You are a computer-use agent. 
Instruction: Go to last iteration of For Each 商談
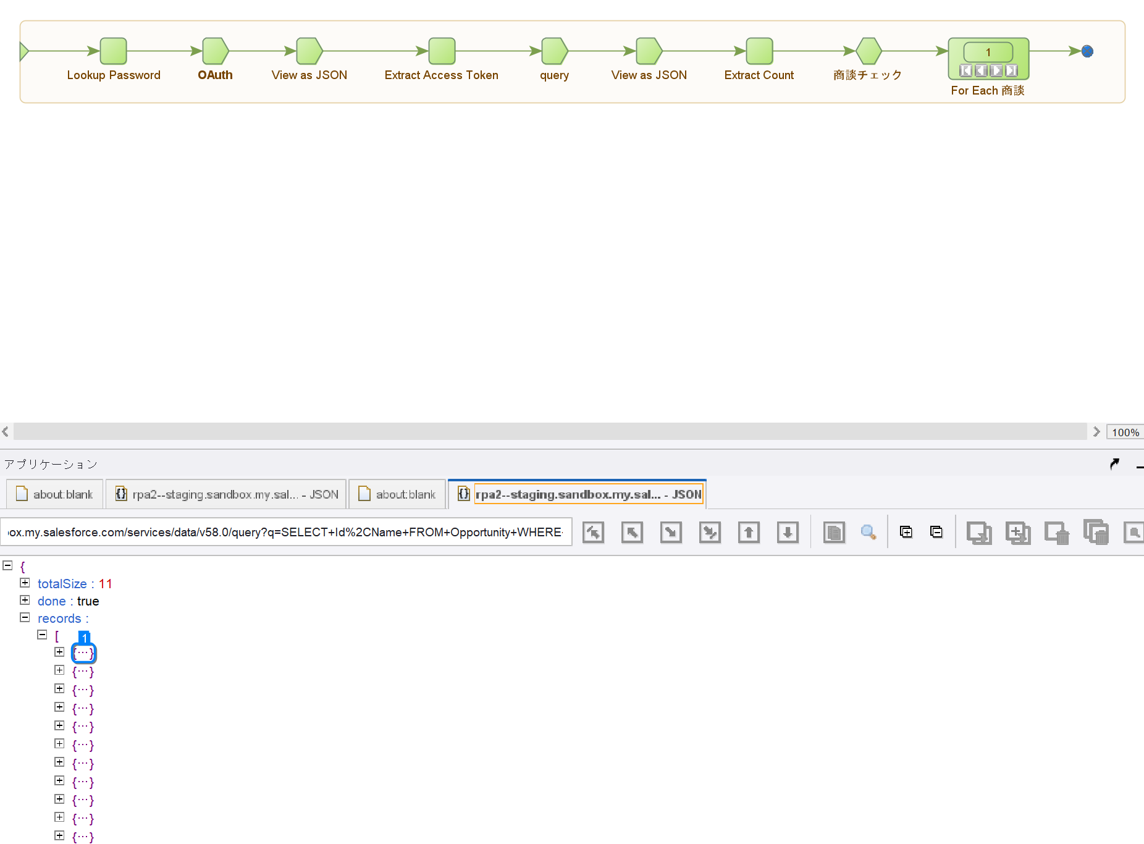click(1011, 70)
